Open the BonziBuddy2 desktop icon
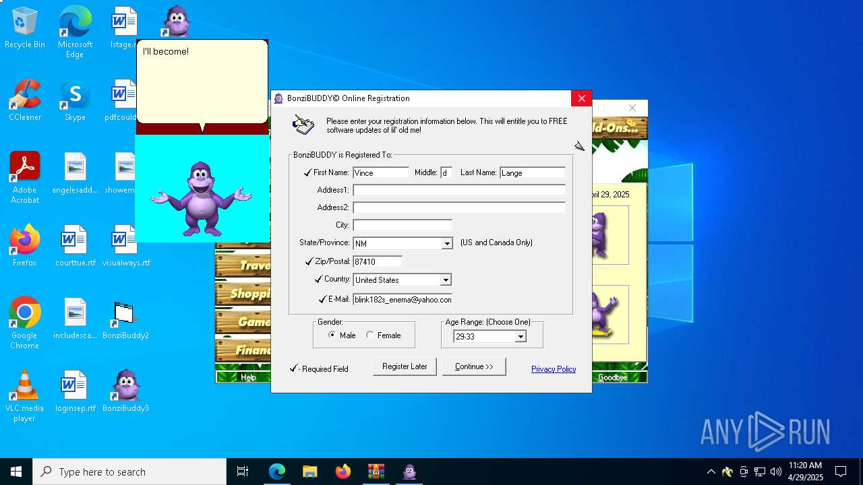The image size is (863, 485). click(x=126, y=319)
